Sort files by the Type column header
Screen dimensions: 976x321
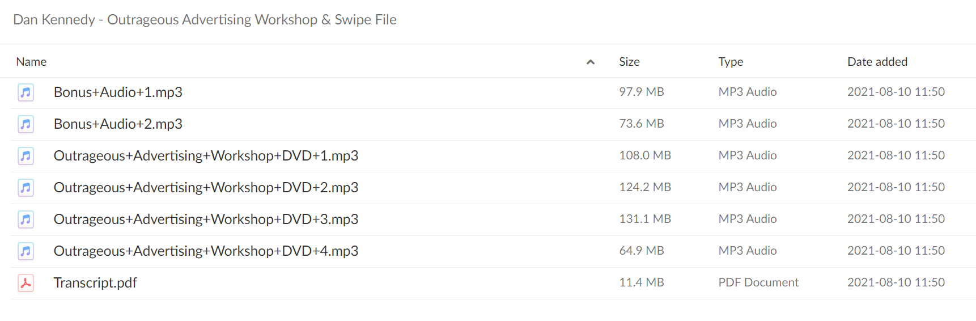(731, 62)
